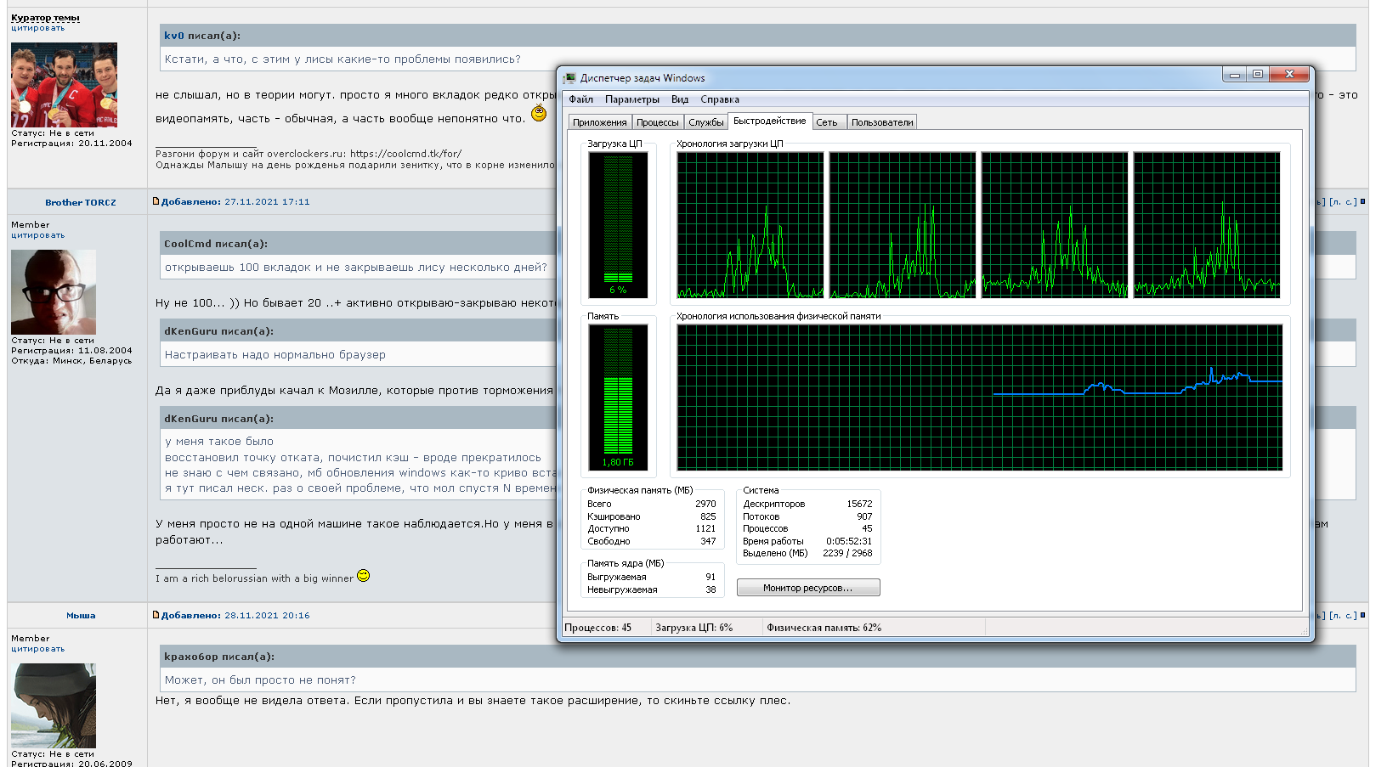Click quoted text 'Может, он был просто не понят?'
The height and width of the screenshot is (767, 1387).
click(260, 680)
